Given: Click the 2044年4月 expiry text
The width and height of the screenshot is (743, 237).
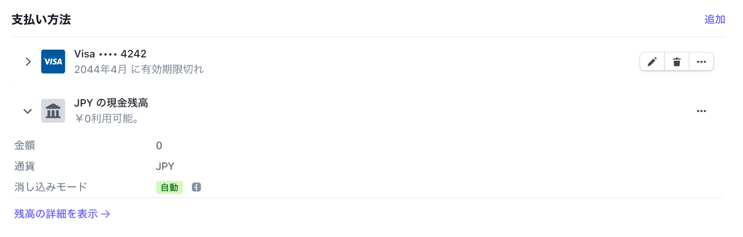Looking at the screenshot, I should (101, 69).
